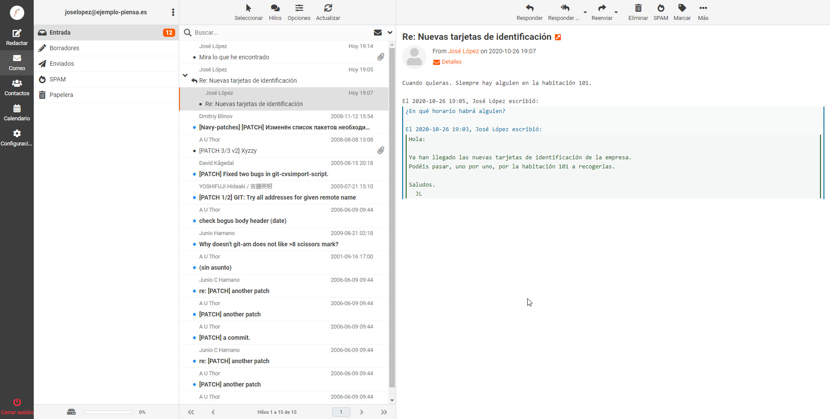Open the Navy-patches message from Dmitriy Blinov
Screen dimensions: 830x419
pyautogui.click(x=284, y=122)
